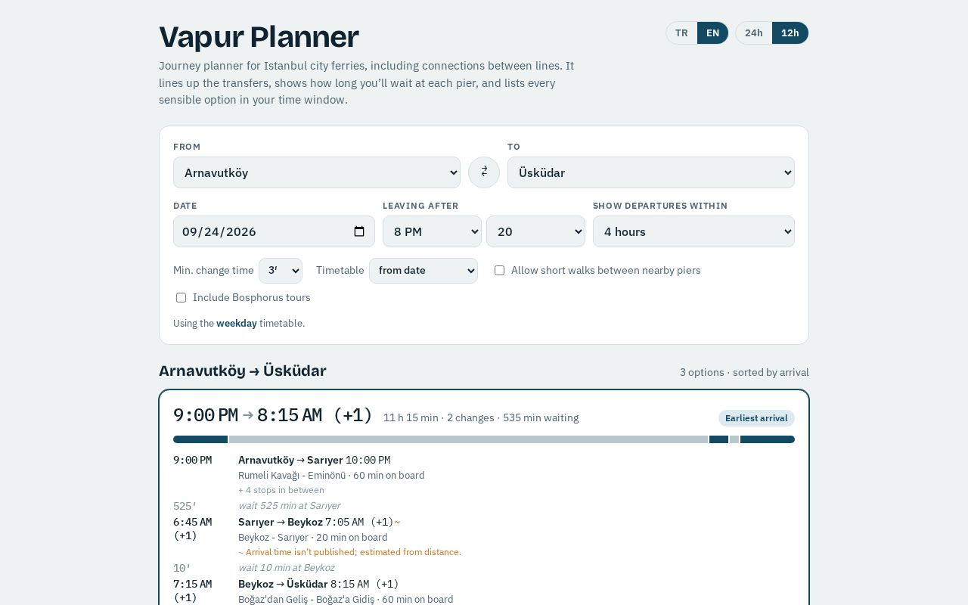The height and width of the screenshot is (605, 968).
Task: Click the long grey waiting segment on the journey bar
Action: click(468, 439)
